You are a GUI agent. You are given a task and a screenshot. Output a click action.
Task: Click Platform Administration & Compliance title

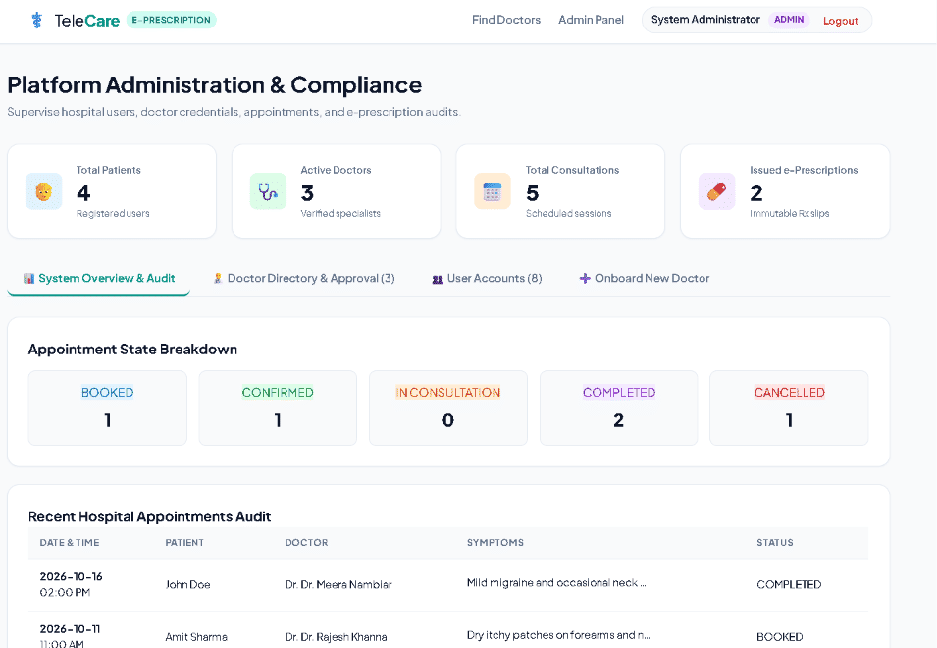[x=215, y=84]
